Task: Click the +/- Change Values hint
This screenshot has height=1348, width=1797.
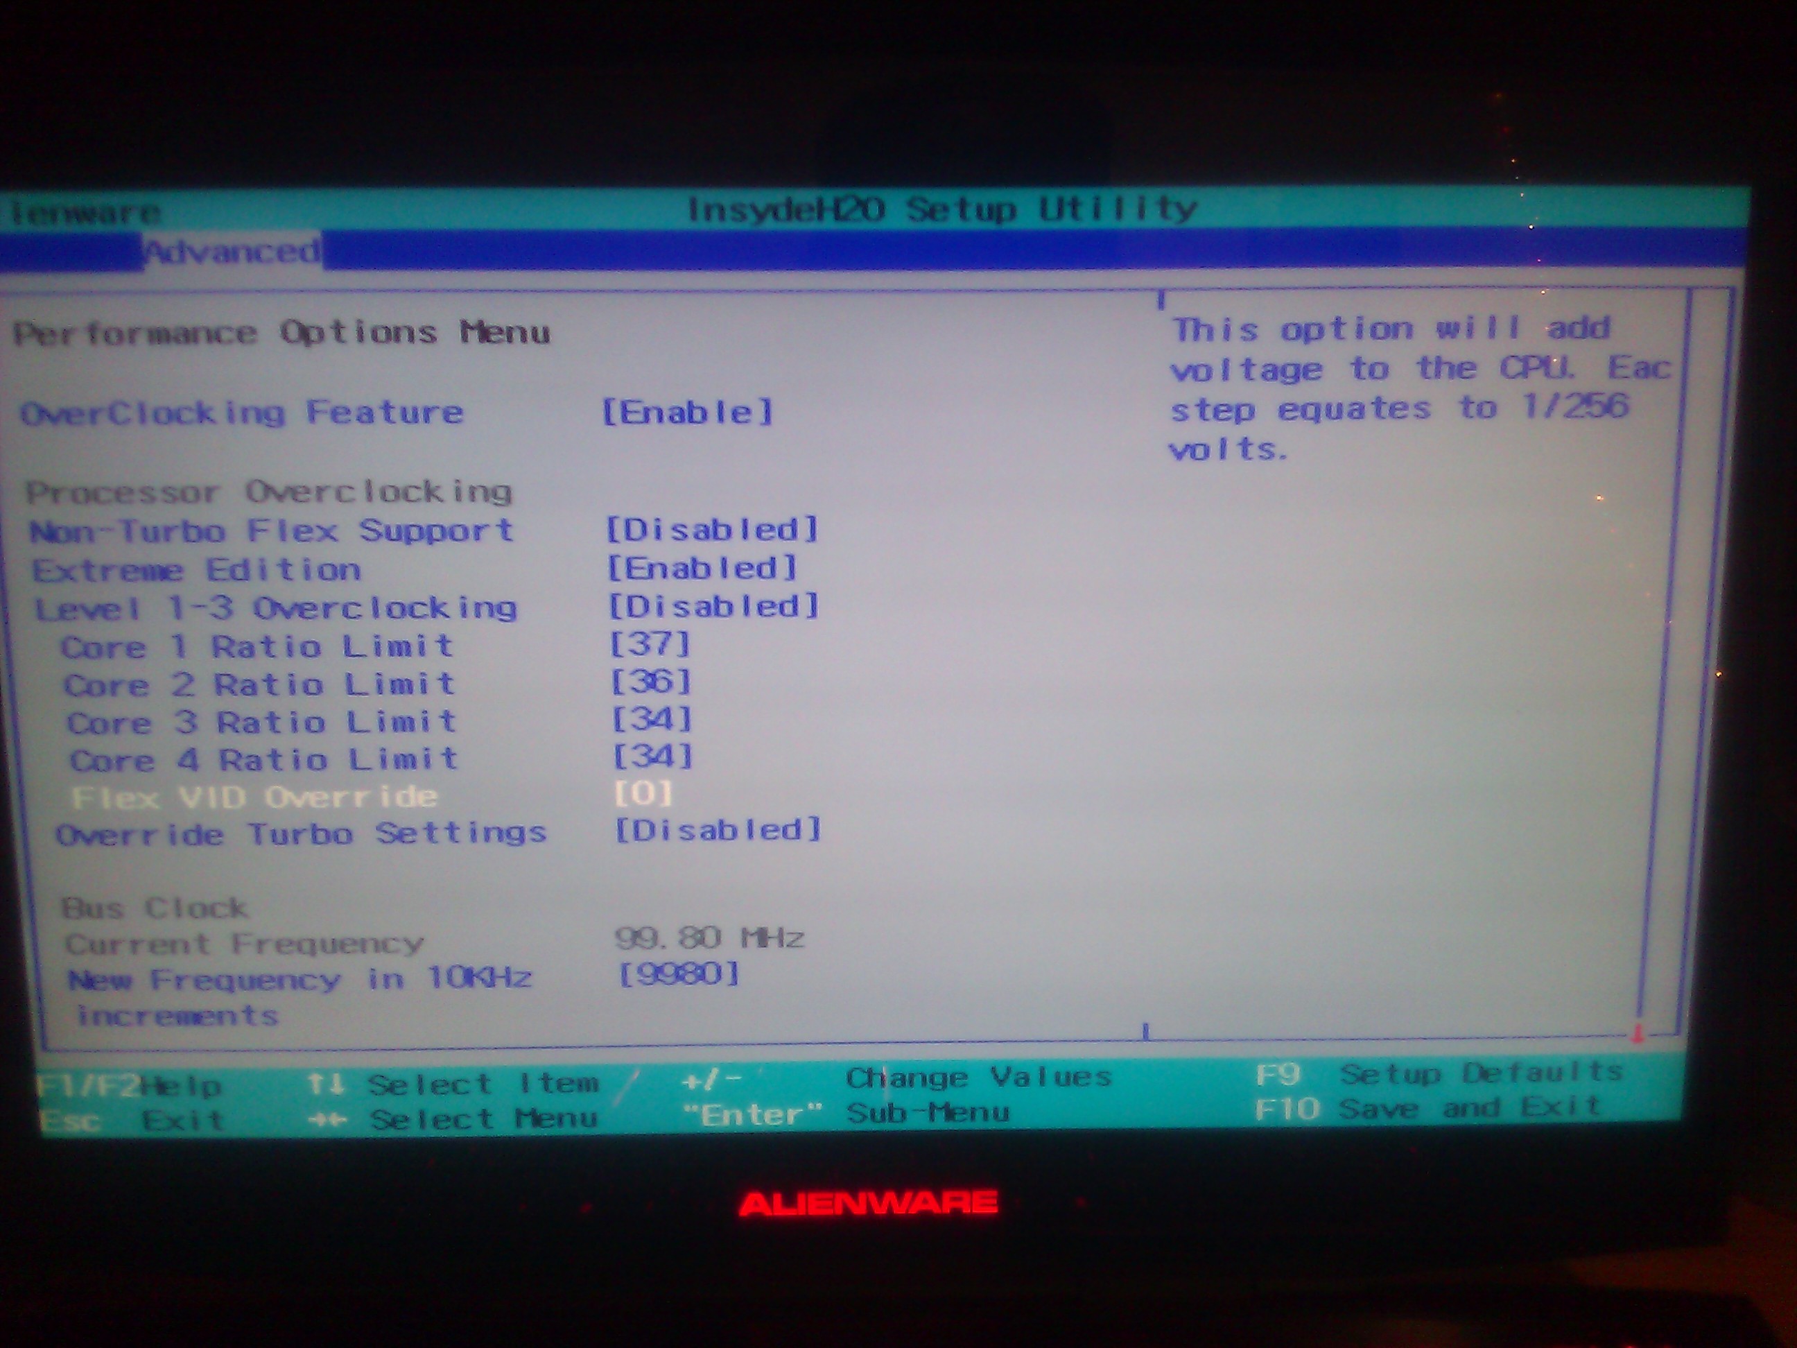Action: 897,1078
